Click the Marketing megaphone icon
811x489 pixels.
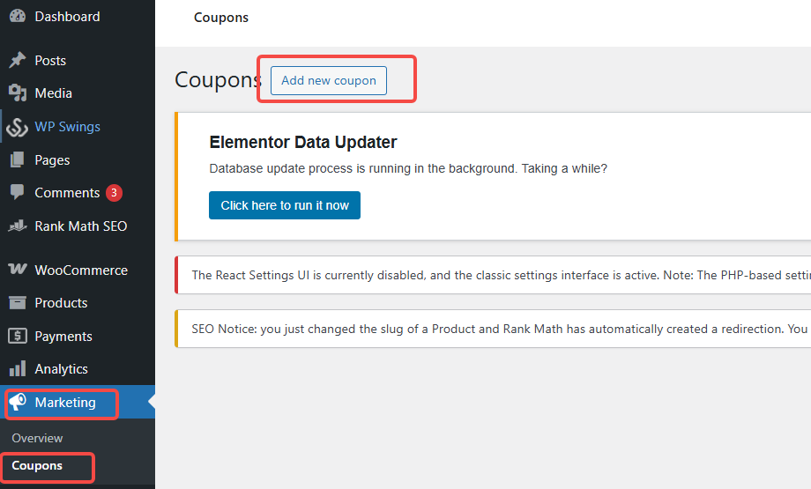pyautogui.click(x=18, y=402)
